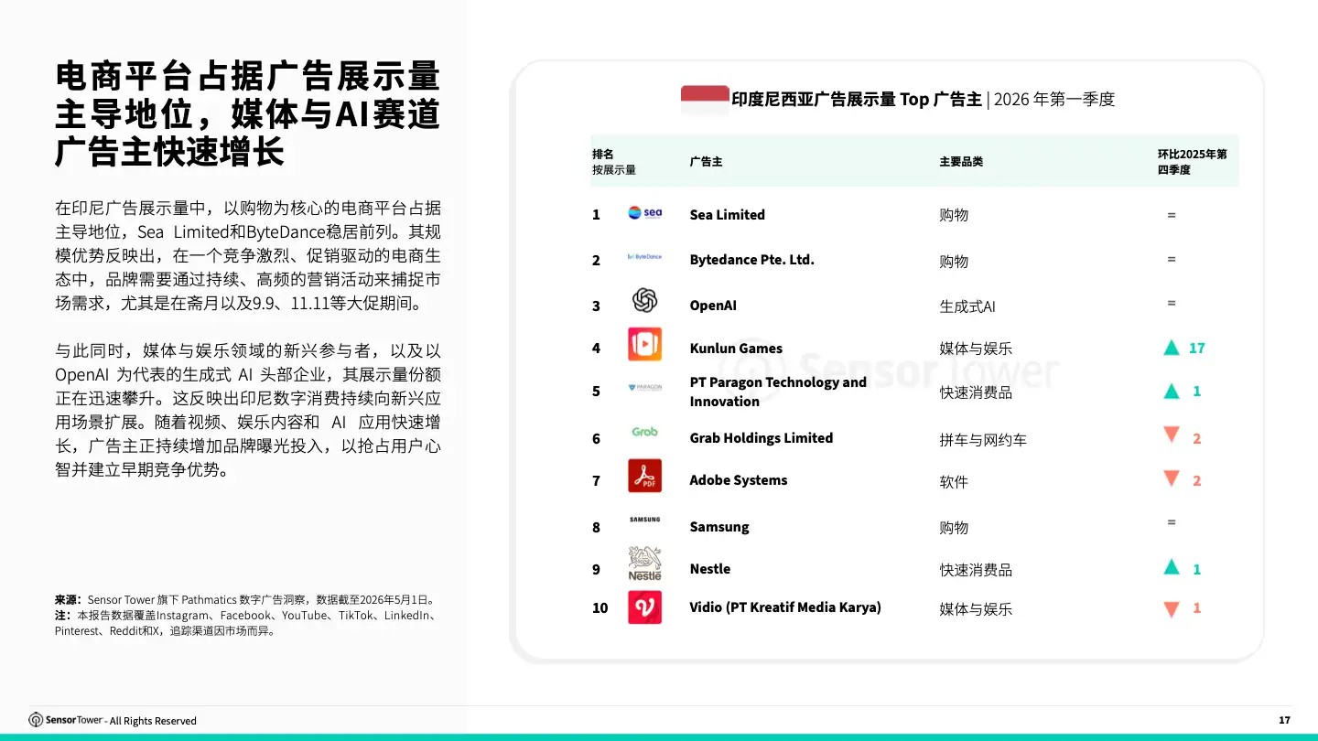Click the 来源 source note line

pos(245,600)
